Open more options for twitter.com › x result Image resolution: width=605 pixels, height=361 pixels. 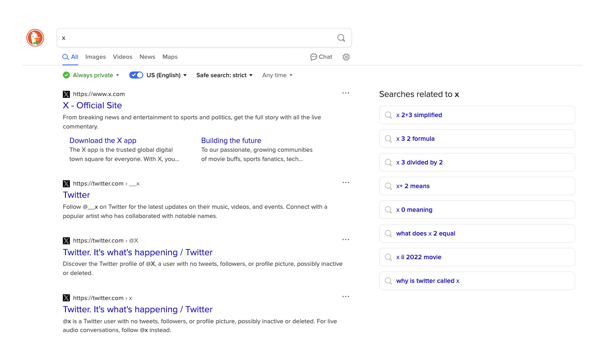pyautogui.click(x=346, y=297)
